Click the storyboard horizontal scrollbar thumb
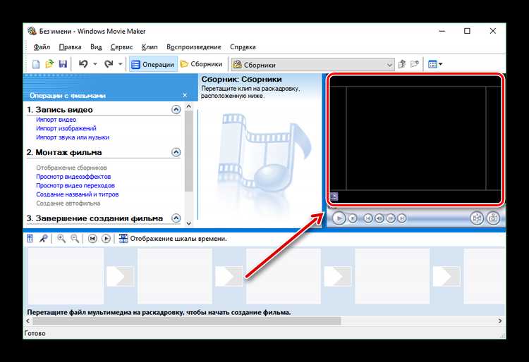 coord(187,321)
